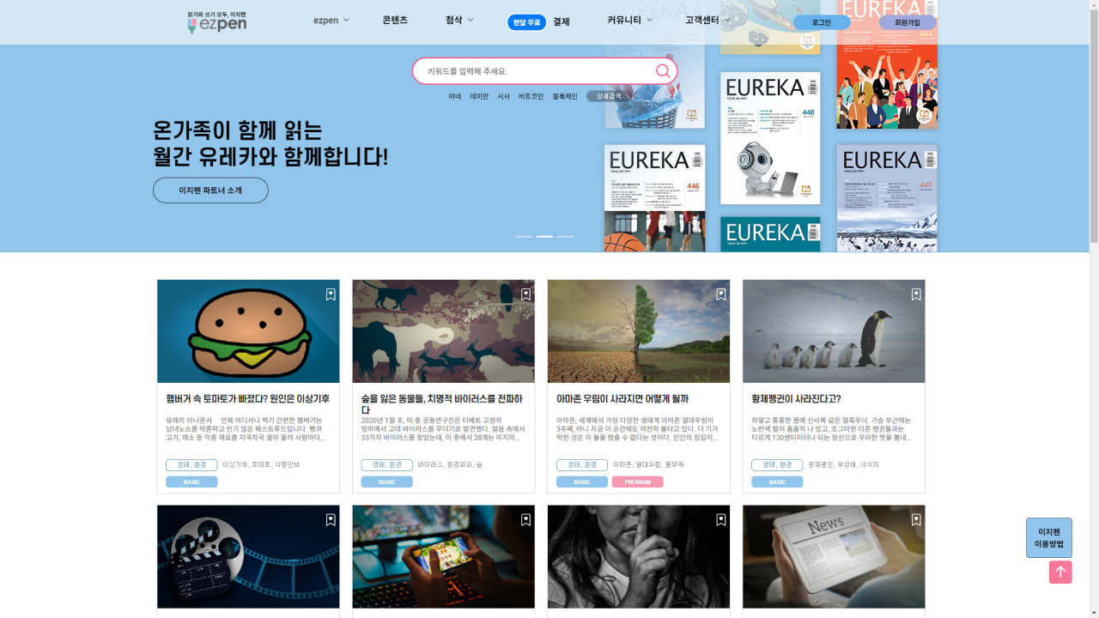This screenshot has width=1099, height=618.
Task: Open the film reel clapperboard thumbnail
Action: pyautogui.click(x=248, y=557)
